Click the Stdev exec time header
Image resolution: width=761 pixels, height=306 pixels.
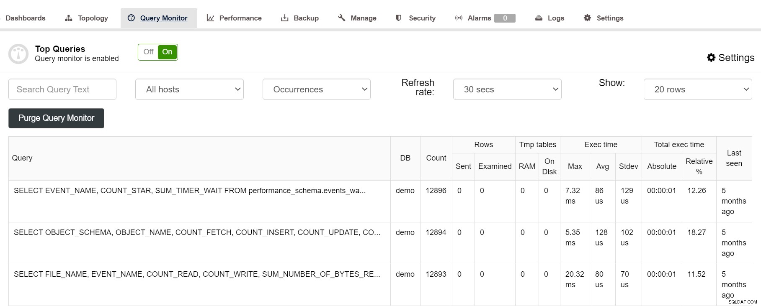(x=629, y=166)
